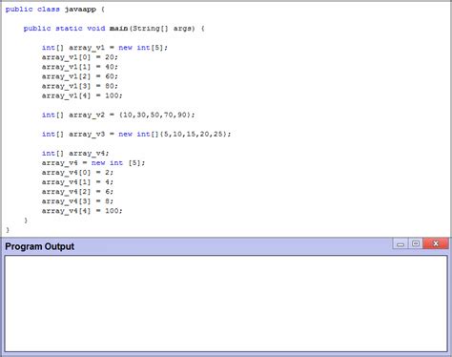Click the line 'array_v4[4] = 100;'

(x=82, y=211)
